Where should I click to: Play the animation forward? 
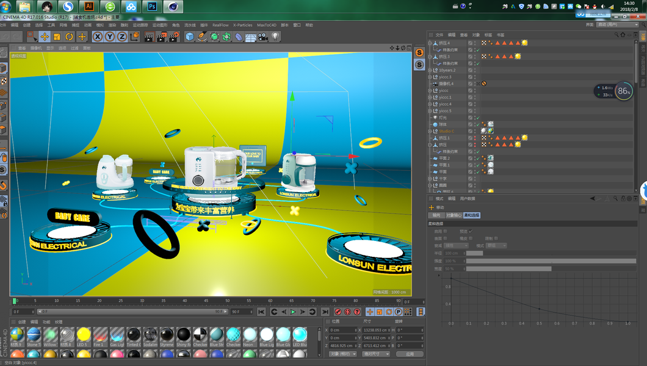293,312
